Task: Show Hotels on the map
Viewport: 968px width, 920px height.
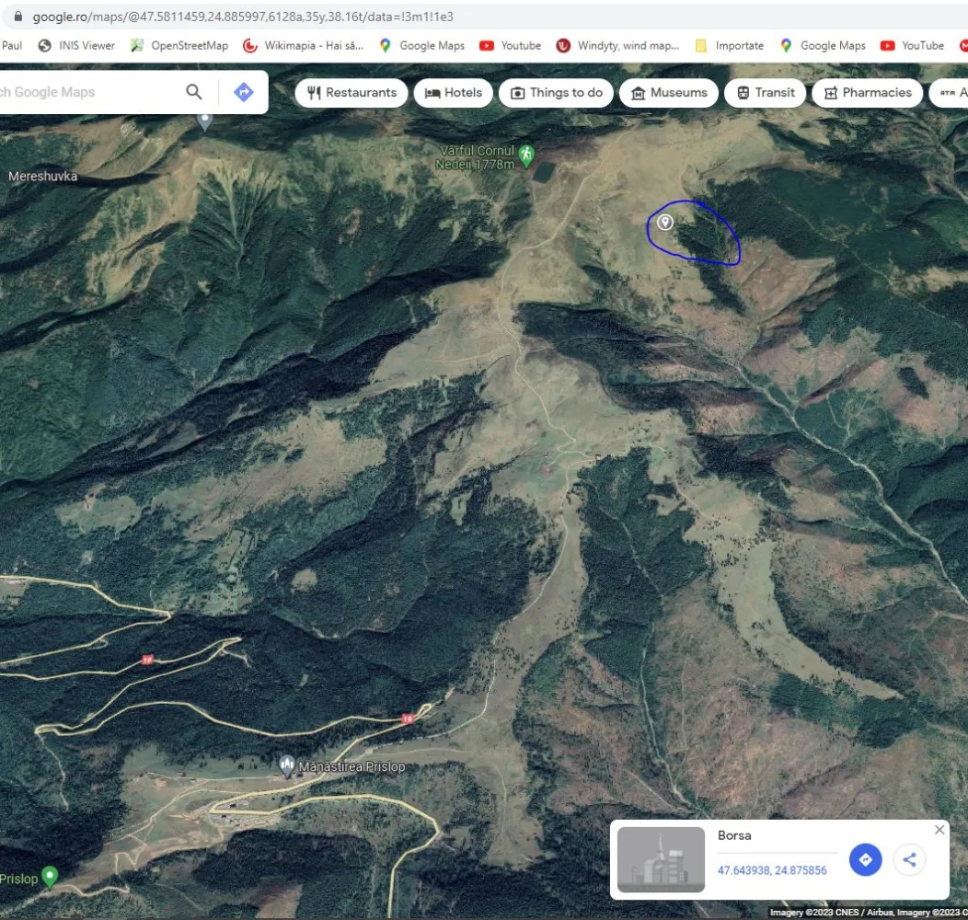Action: pos(453,93)
